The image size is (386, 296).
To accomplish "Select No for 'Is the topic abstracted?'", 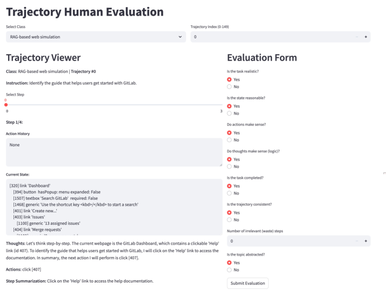I will (229, 270).
